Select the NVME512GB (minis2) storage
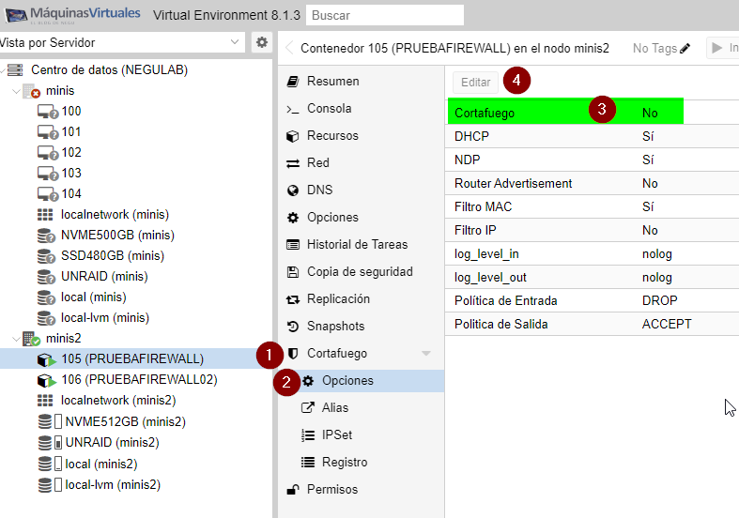Viewport: 739px width, 518px height. click(x=125, y=421)
